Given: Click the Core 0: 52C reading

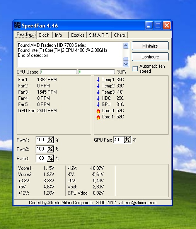Looking at the screenshot, I should pos(112,111).
